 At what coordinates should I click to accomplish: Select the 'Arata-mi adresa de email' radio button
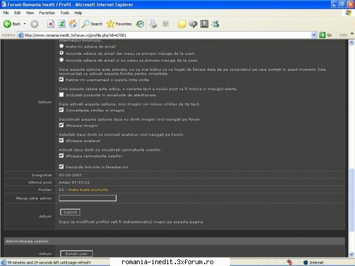click(61, 46)
